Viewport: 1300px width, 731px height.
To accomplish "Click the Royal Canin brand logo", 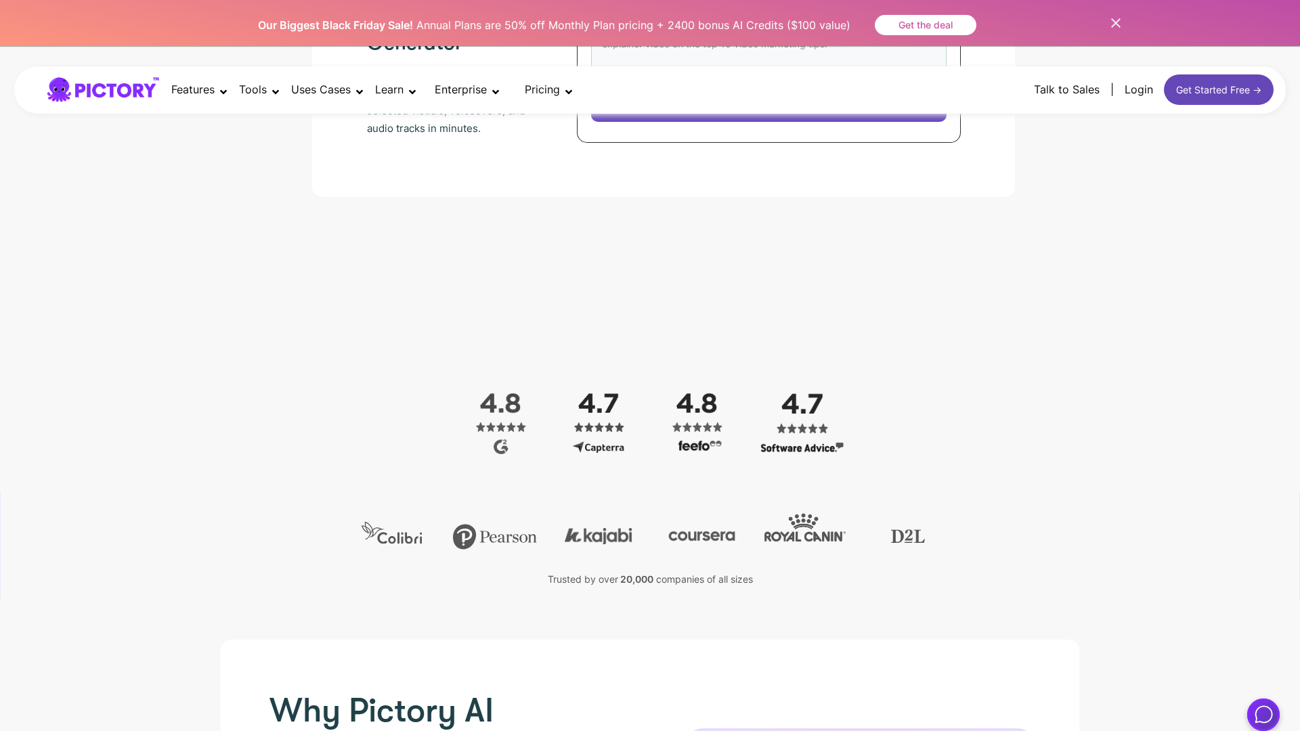I will coord(804,529).
